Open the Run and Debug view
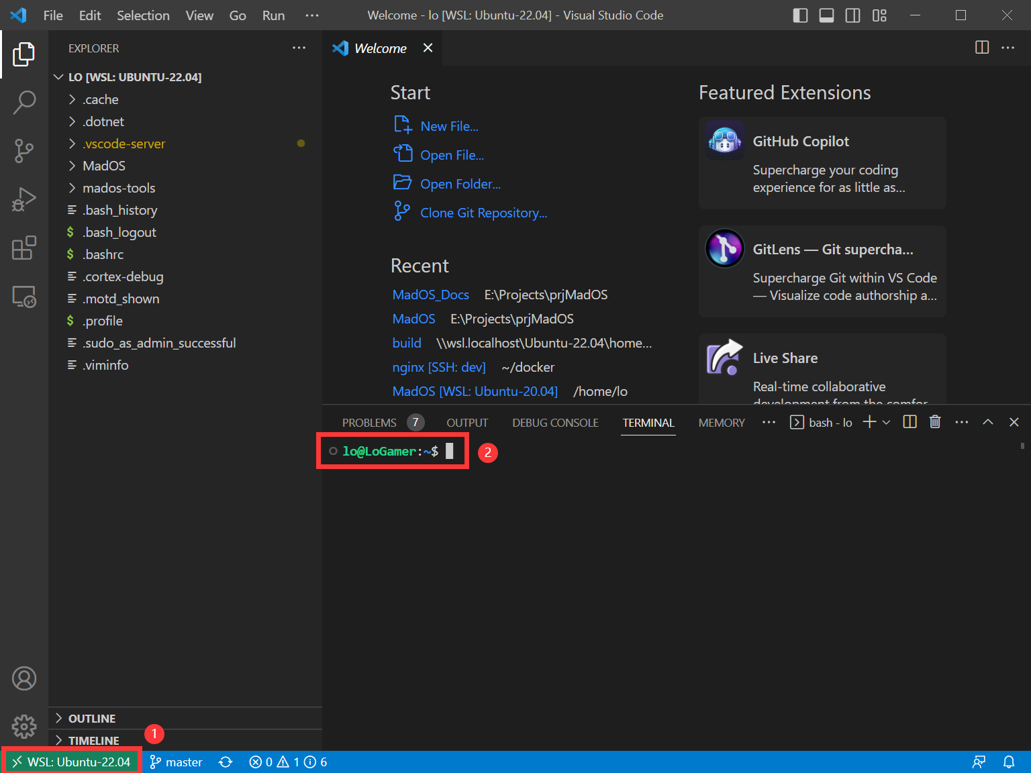This screenshot has height=773, width=1031. pos(24,199)
